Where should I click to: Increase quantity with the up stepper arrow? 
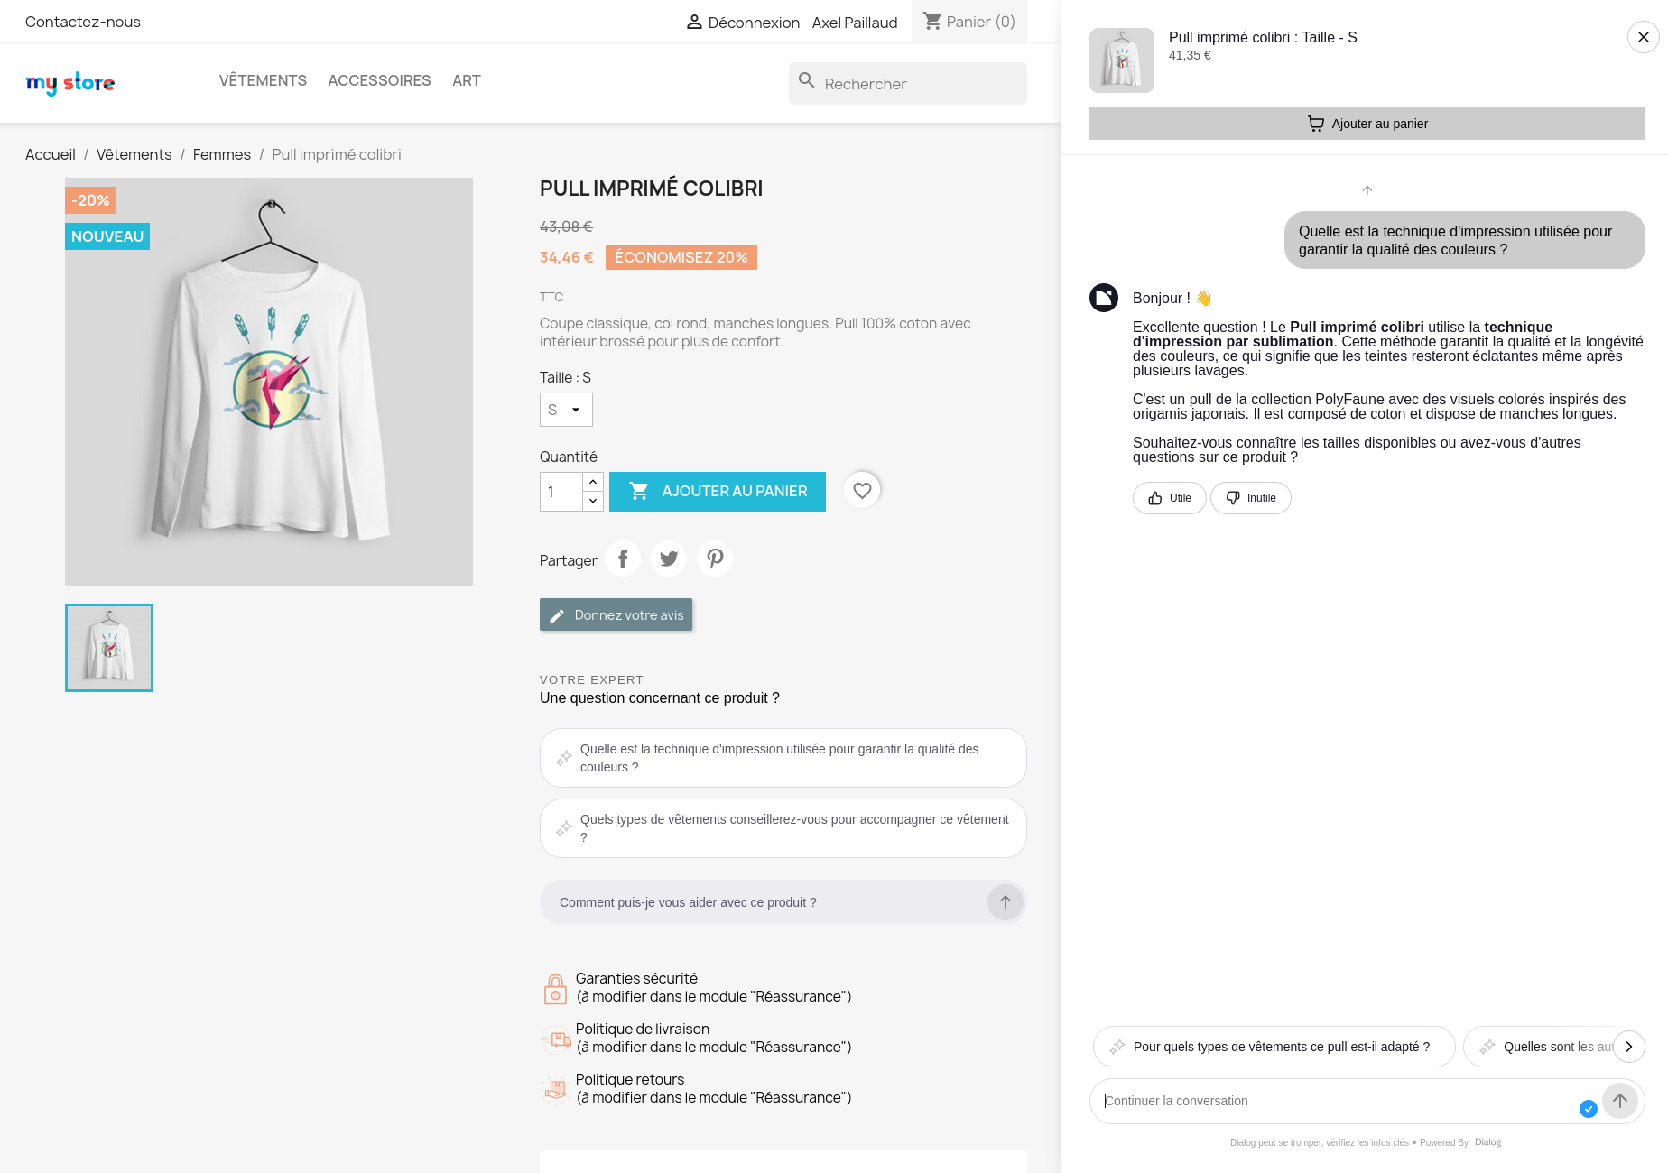[593, 481]
